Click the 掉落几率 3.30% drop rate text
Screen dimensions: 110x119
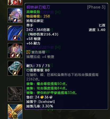coord(40,106)
